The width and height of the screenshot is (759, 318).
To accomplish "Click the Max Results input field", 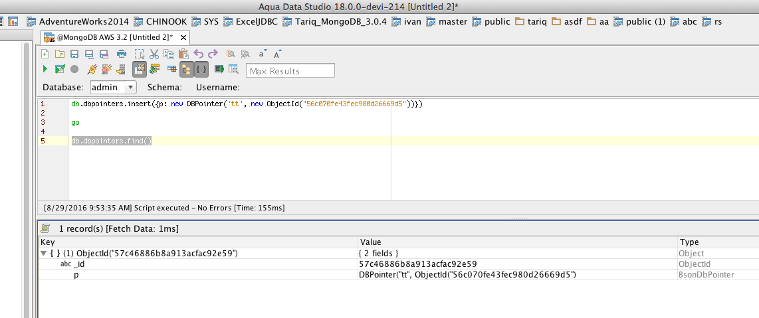I will (290, 70).
